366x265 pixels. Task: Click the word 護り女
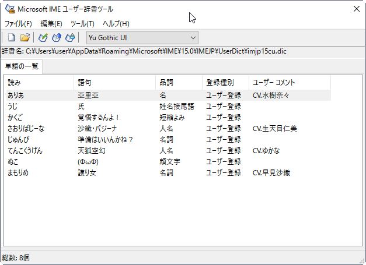(87, 173)
